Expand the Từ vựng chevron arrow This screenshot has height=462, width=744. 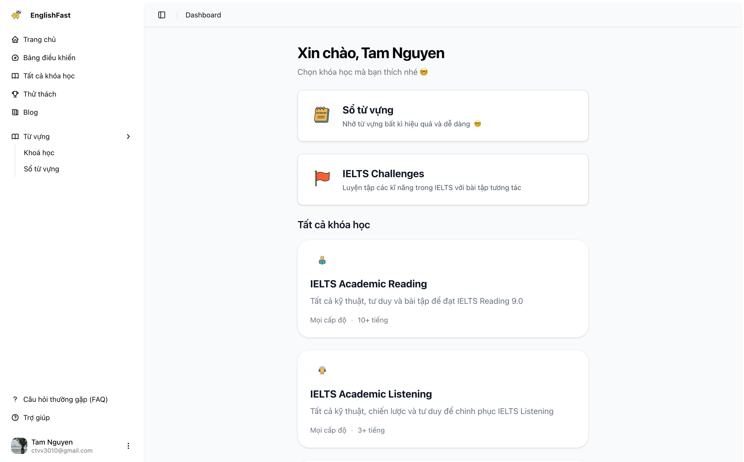[x=128, y=136]
